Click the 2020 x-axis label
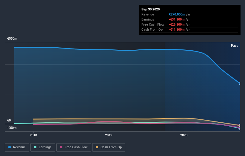245x156 pixels. 184,135
